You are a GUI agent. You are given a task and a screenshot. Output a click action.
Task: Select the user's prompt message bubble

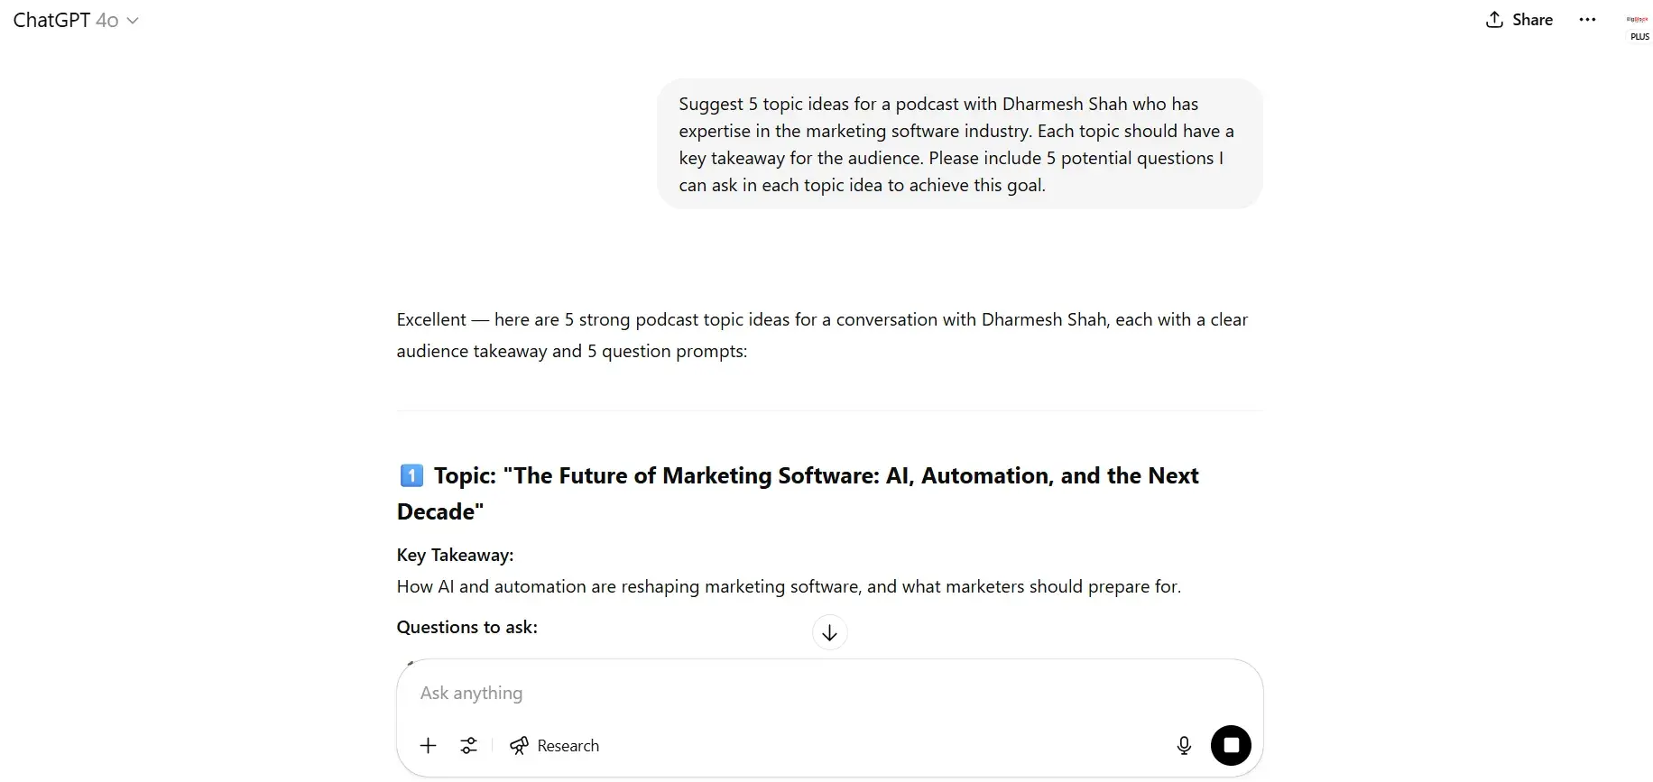coord(958,143)
